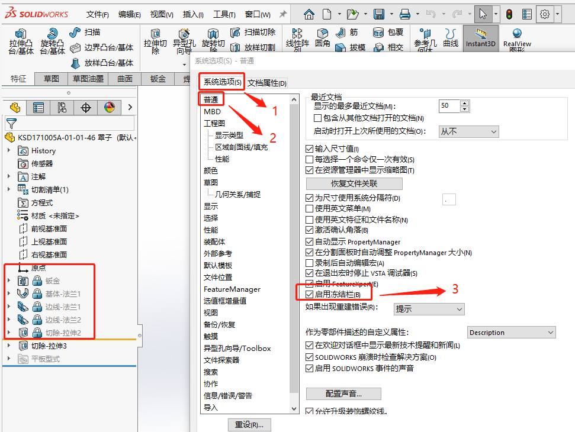
Task: Select the 旋转凸台/基体 revolve tool
Action: coord(52,41)
